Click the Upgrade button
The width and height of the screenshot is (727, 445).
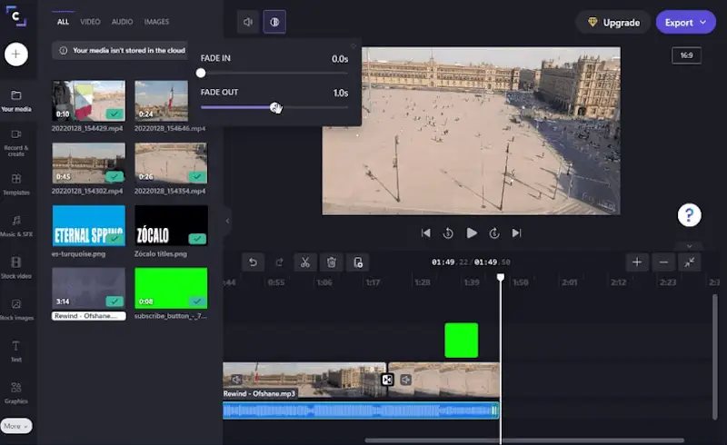click(613, 22)
